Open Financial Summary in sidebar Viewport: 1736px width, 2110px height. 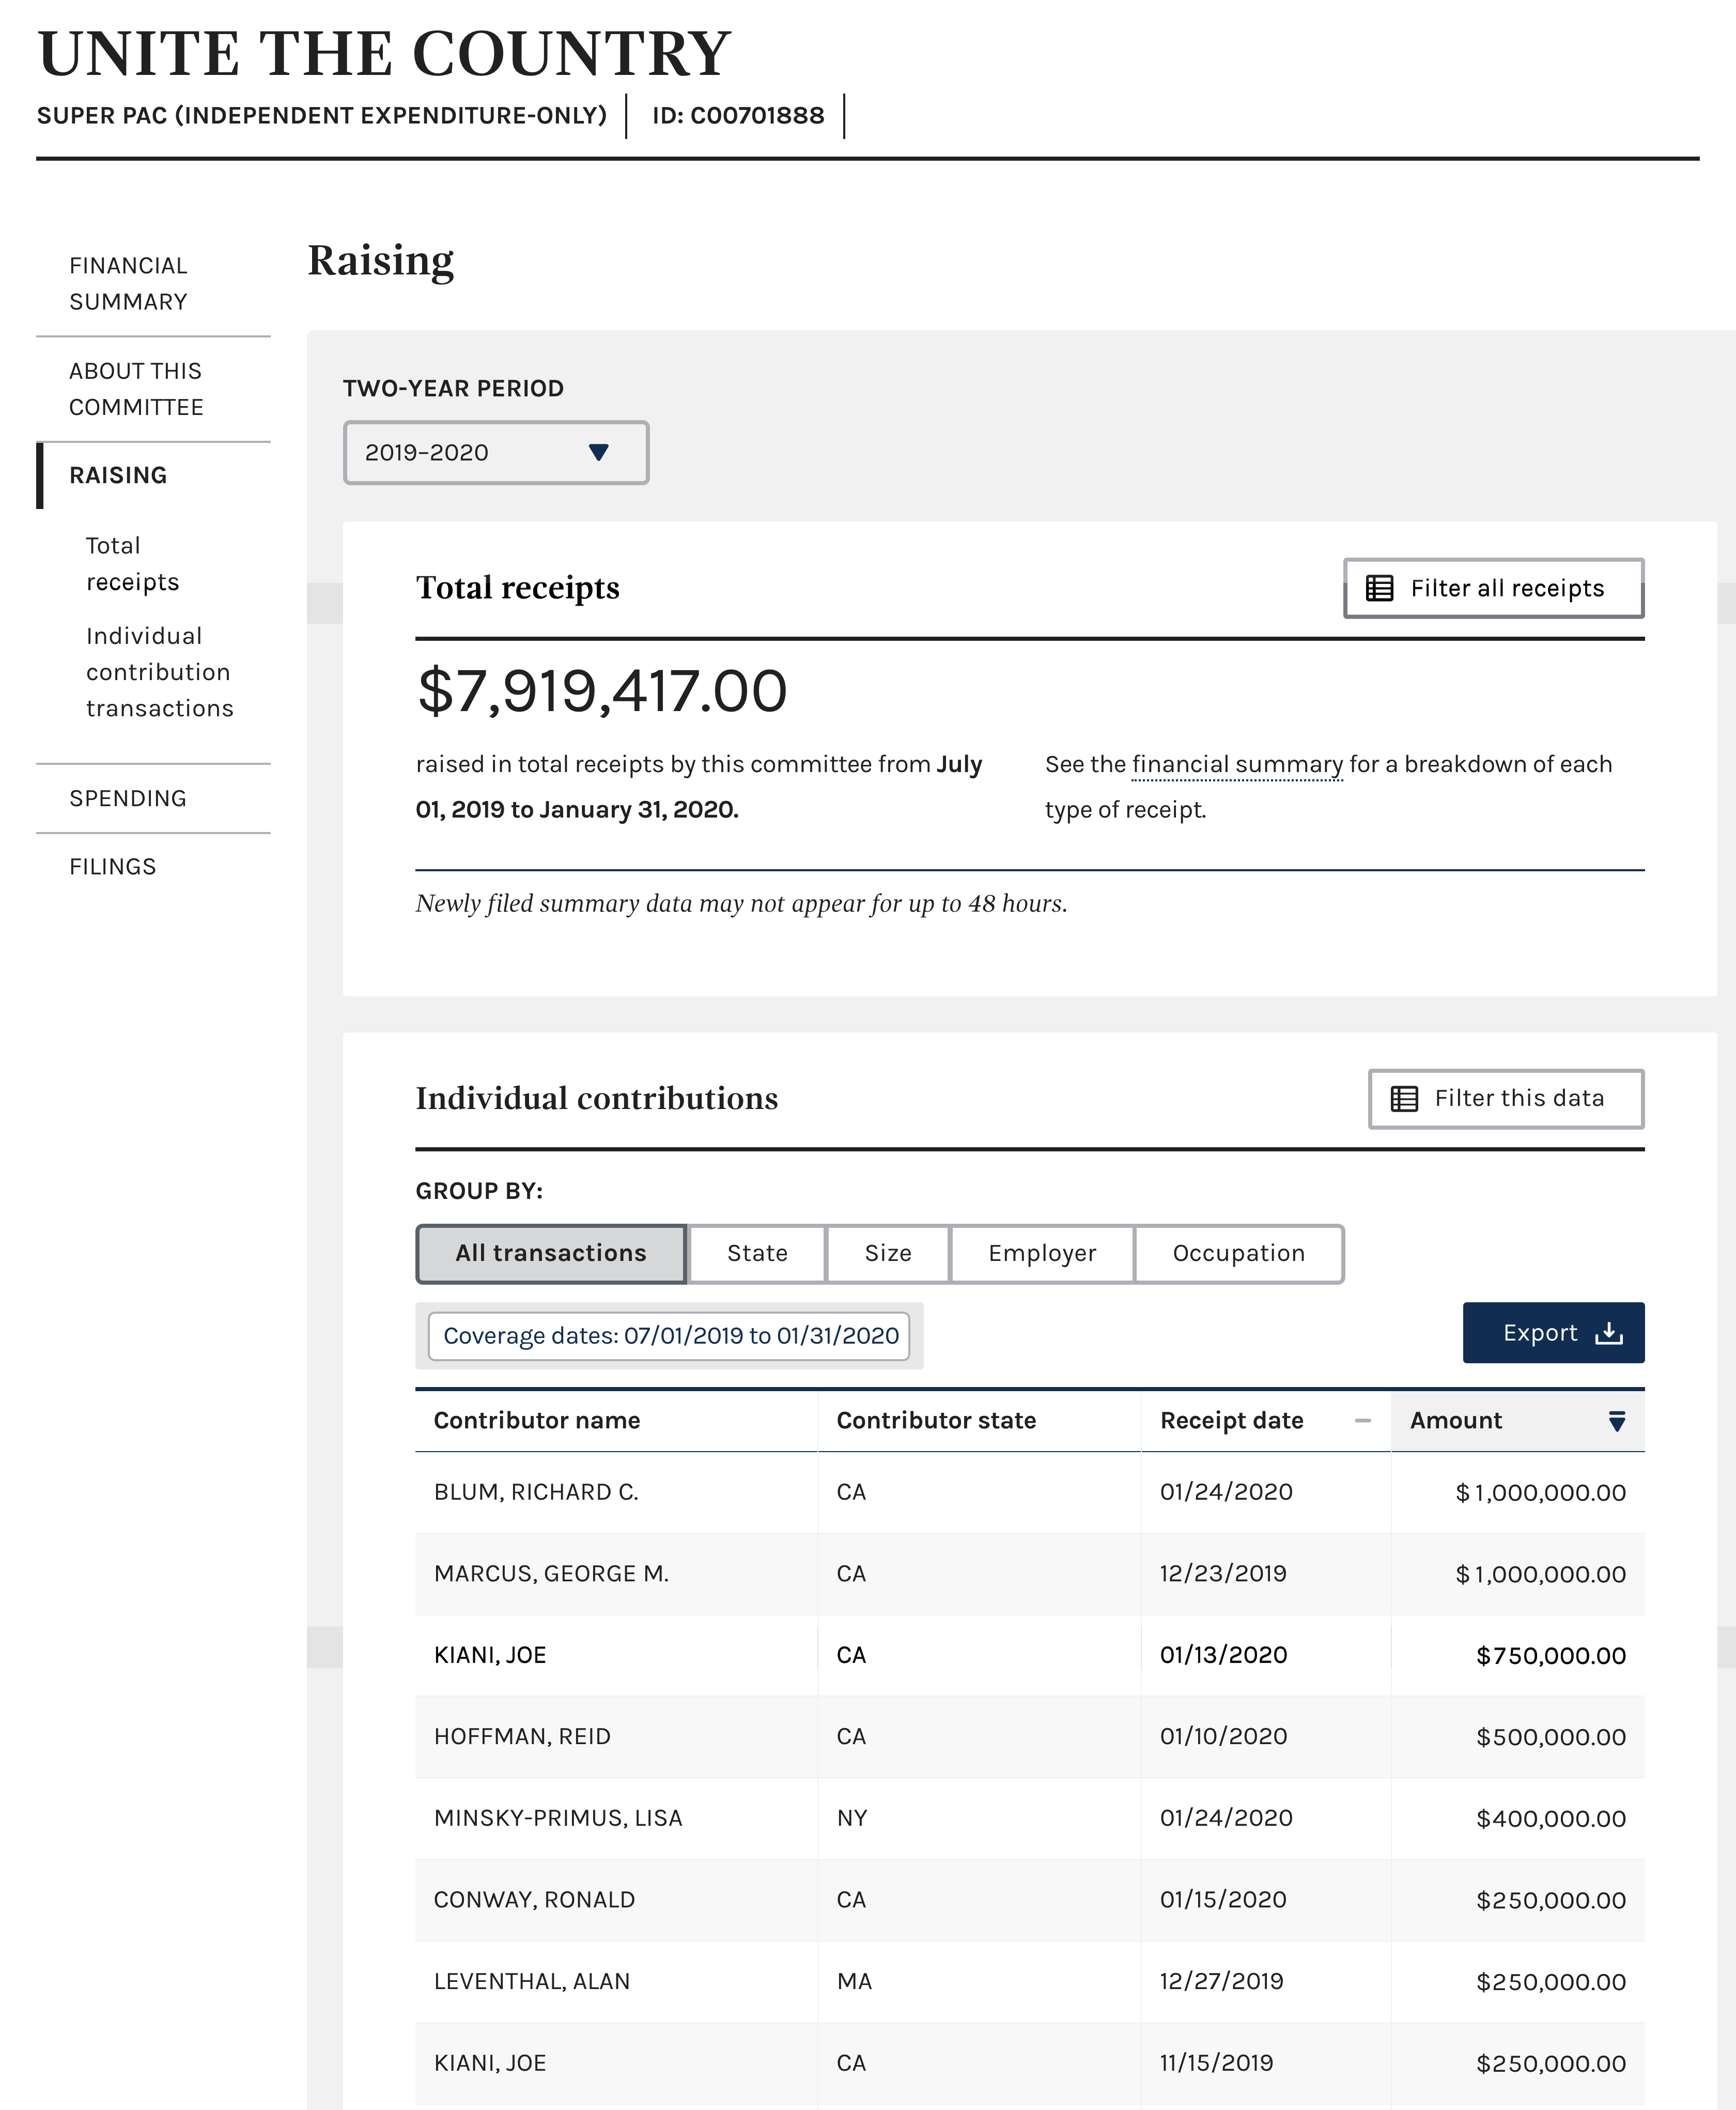(128, 284)
